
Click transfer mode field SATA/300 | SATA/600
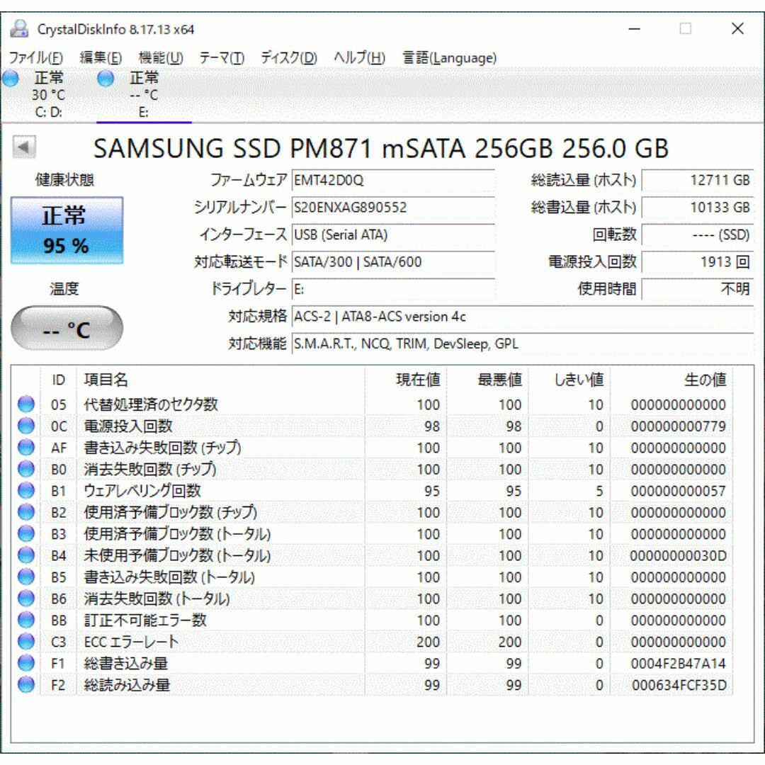[393, 262]
